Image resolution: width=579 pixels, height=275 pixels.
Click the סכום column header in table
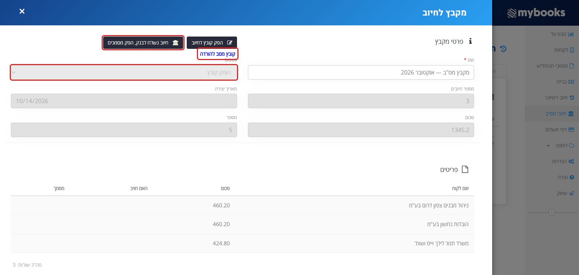tap(225, 189)
